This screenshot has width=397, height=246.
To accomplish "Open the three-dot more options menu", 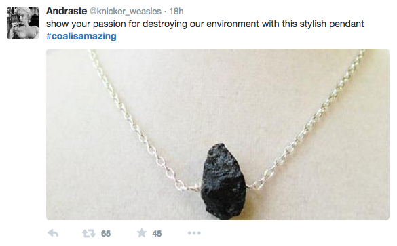I will pyautogui.click(x=194, y=233).
